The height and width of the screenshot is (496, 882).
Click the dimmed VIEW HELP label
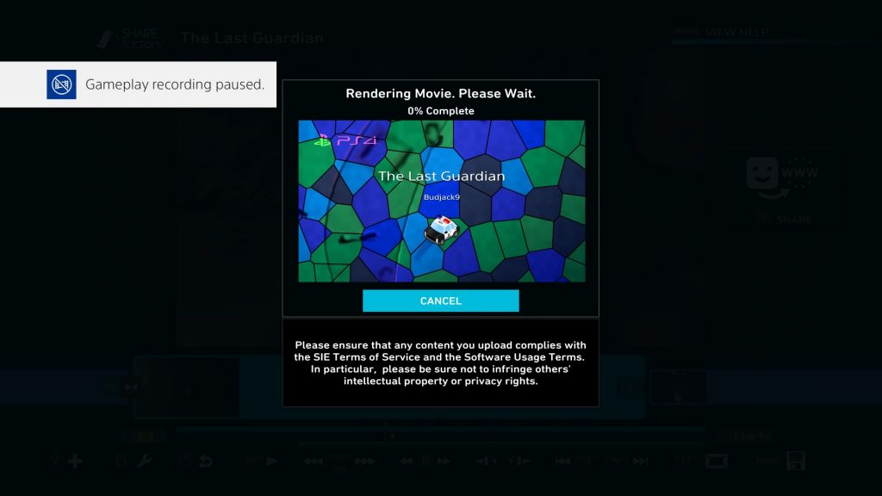736,32
